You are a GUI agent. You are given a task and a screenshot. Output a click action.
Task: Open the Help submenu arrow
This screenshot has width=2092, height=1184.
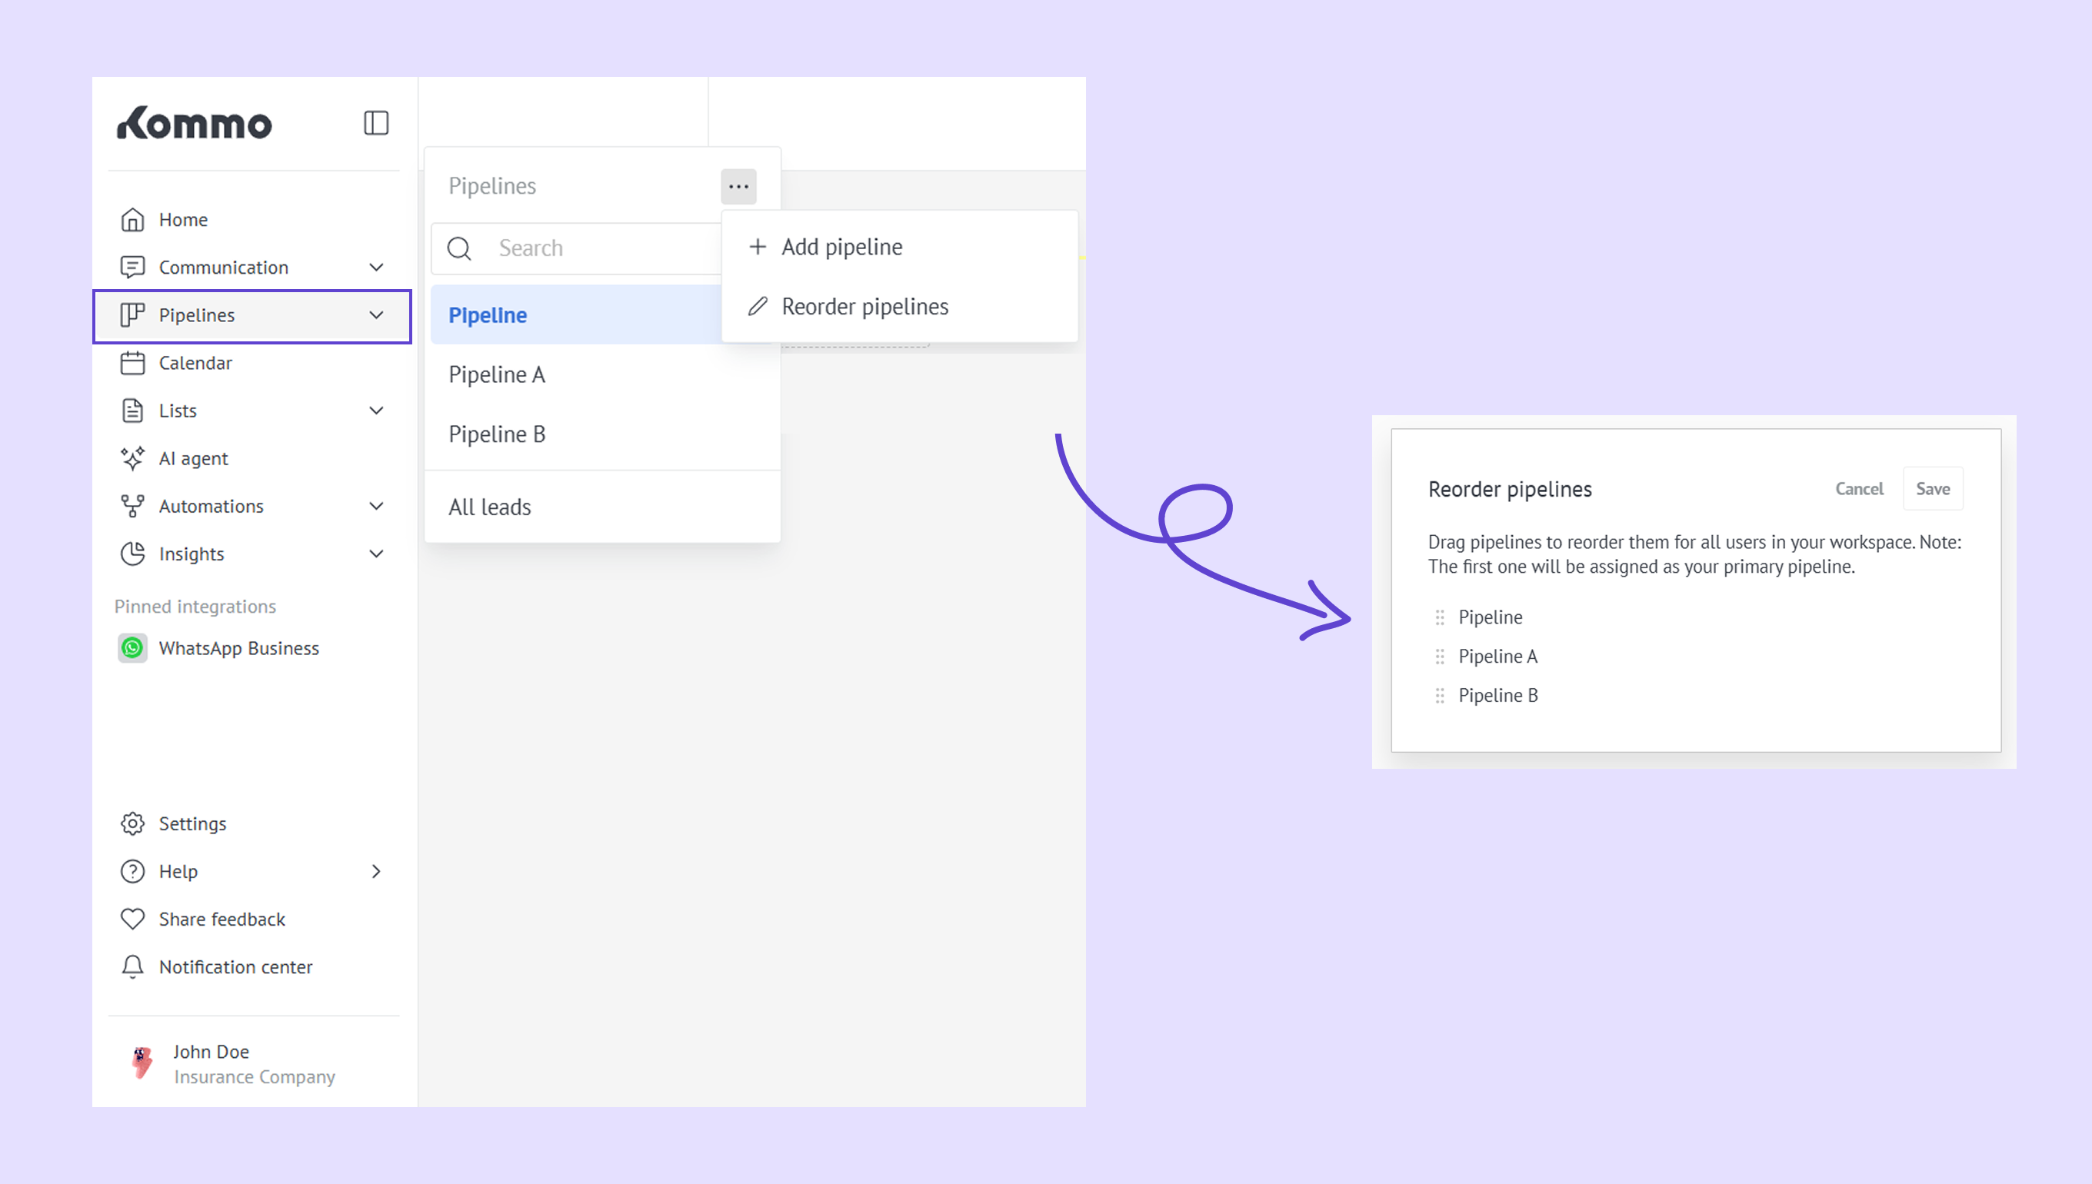tap(376, 872)
